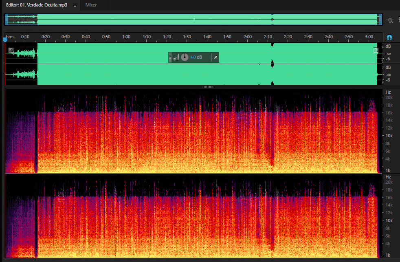This screenshot has width=400, height=262.
Task: Click 1:50 on the time ruler
Action: click(227, 37)
